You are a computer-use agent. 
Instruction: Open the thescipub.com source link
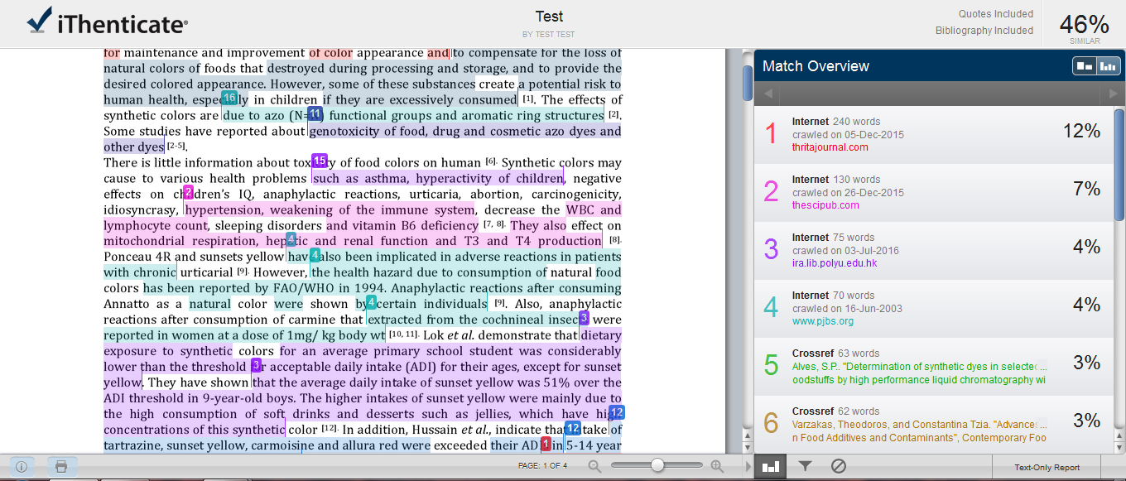tap(825, 205)
